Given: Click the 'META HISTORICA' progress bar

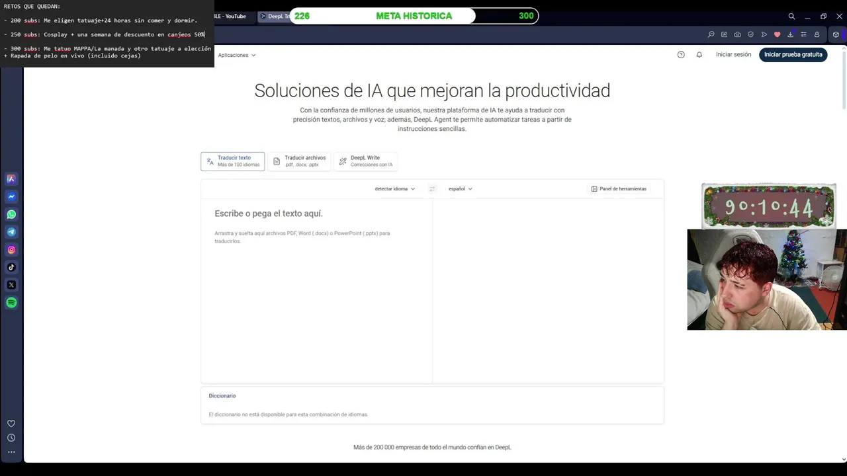Looking at the screenshot, I should coord(414,16).
